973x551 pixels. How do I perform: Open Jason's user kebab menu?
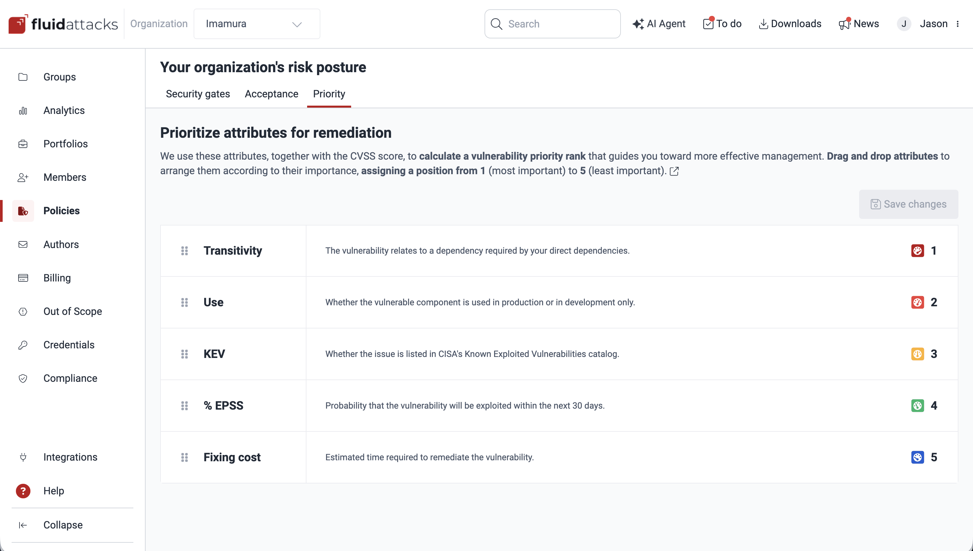(957, 24)
